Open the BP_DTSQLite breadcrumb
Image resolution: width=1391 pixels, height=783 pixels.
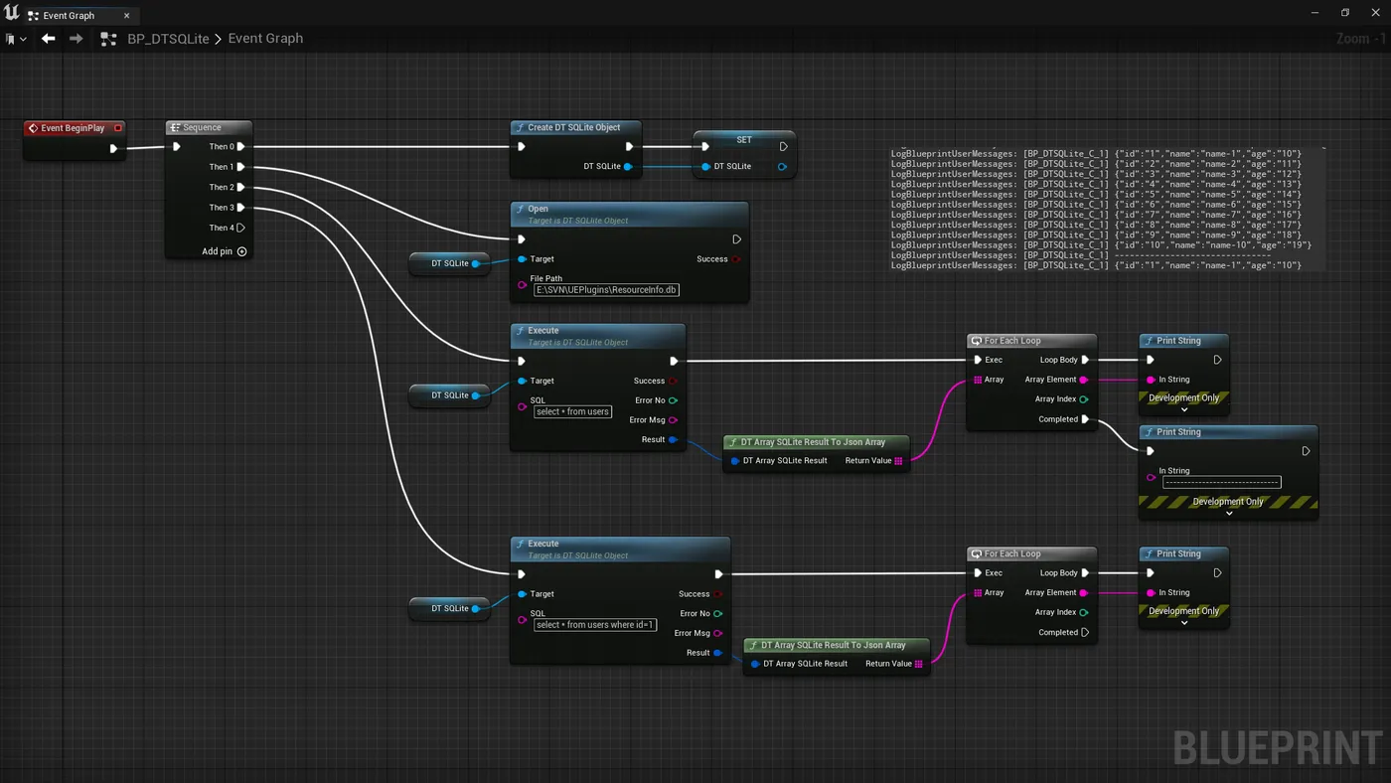click(x=168, y=39)
